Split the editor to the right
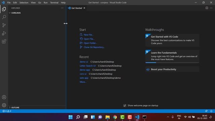 point(207,8)
